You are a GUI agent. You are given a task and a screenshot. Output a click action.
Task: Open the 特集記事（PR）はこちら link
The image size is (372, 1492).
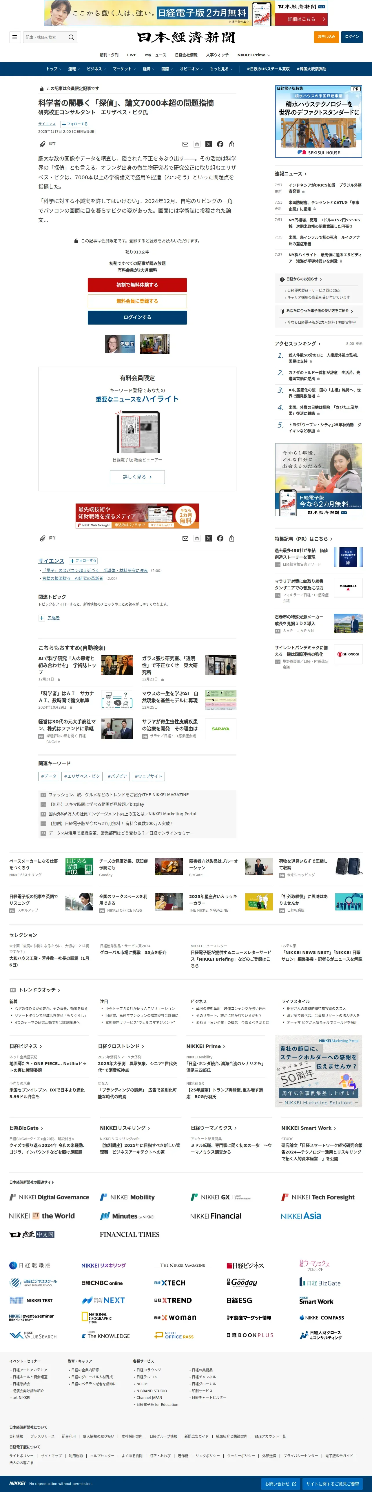303,539
